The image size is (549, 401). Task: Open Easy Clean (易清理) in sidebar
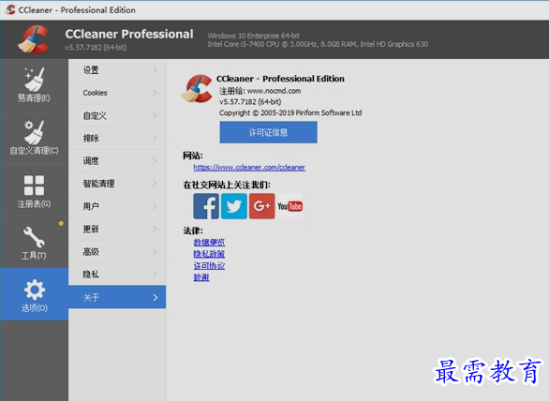[x=34, y=85]
